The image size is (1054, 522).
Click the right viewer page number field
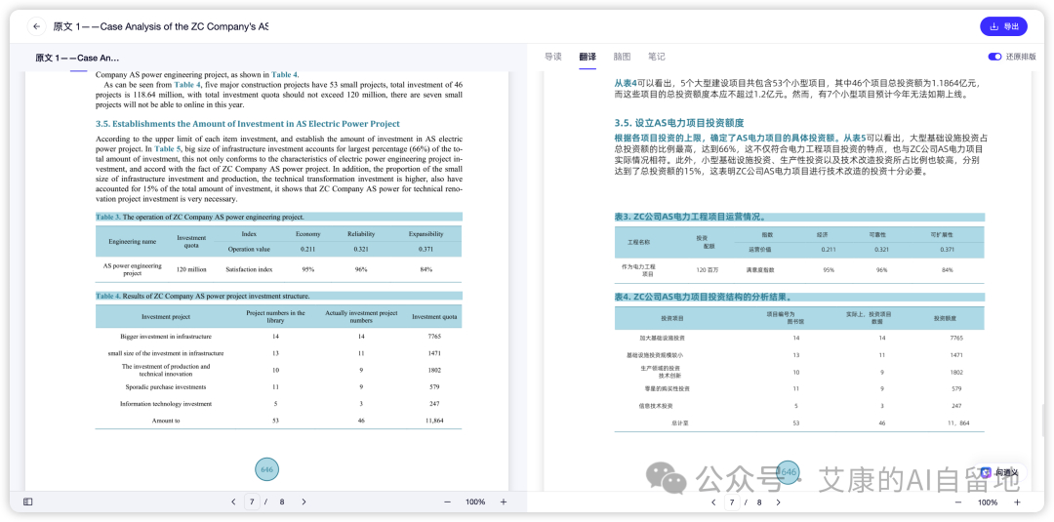tap(731, 502)
